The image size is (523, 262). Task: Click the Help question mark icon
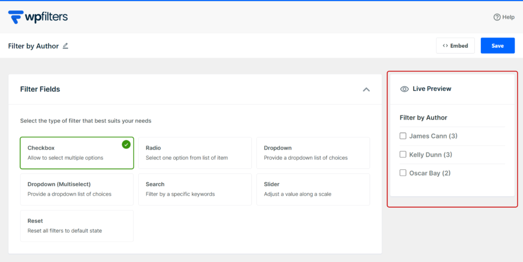497,17
